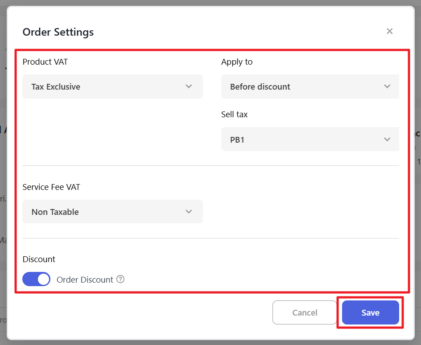Click the Cancel button

[x=305, y=312]
